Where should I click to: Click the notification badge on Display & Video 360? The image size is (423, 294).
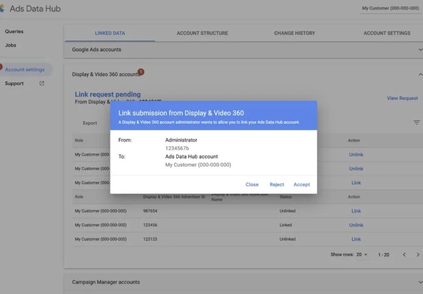click(x=141, y=72)
